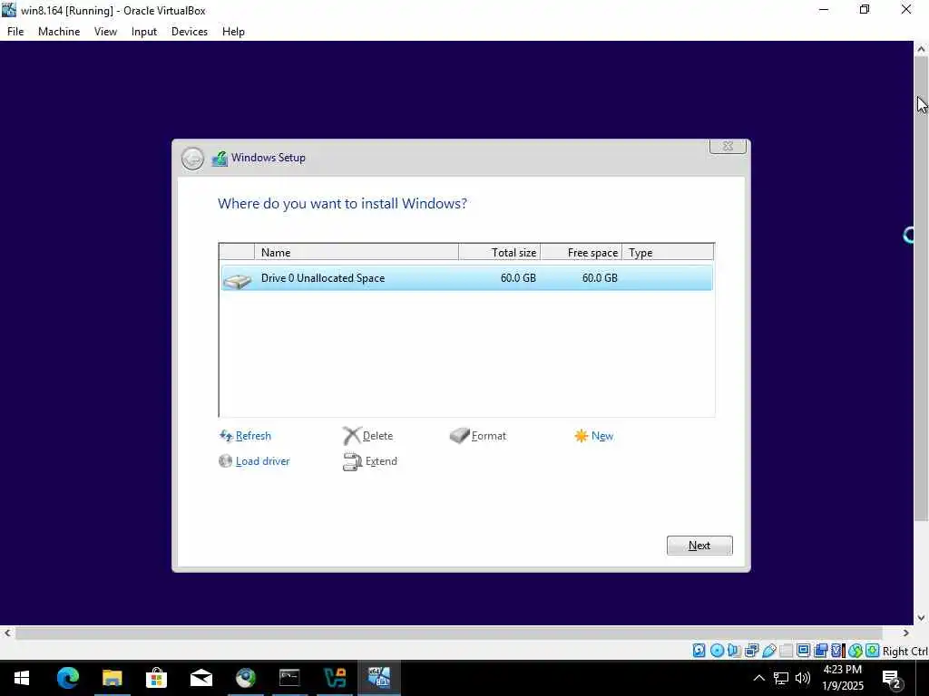Screen dimensions: 929x696
Task: Click the VirtualBox VM taskbar icon
Action: (x=379, y=678)
